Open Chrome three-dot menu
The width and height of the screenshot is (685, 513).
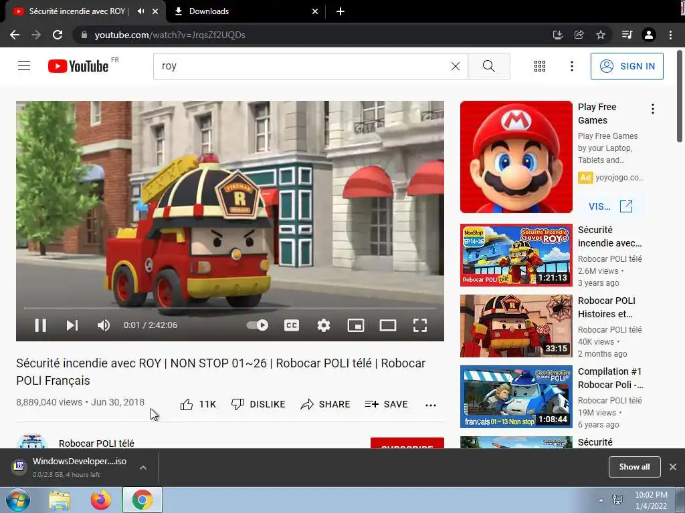pyautogui.click(x=670, y=35)
